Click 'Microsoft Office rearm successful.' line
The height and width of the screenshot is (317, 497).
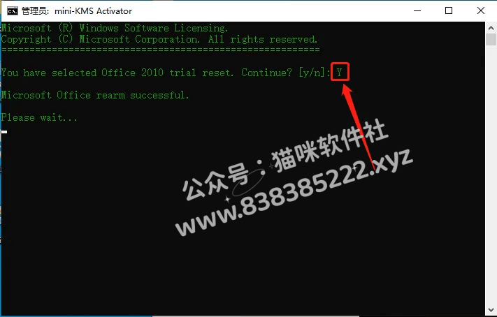click(x=95, y=95)
